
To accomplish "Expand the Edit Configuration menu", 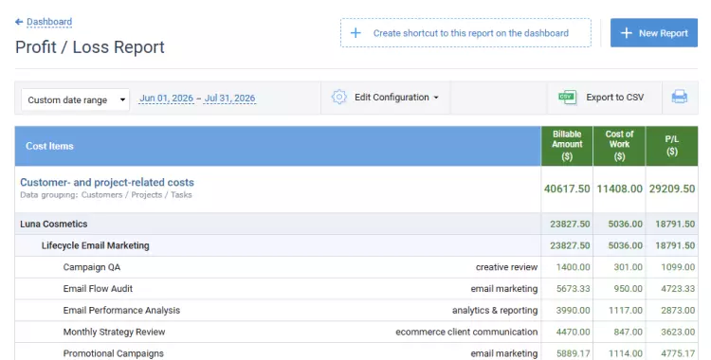I will click(x=396, y=98).
